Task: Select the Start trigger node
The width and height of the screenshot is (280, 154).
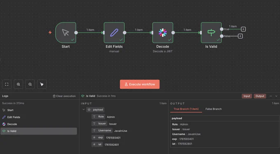Action: [x=65, y=33]
